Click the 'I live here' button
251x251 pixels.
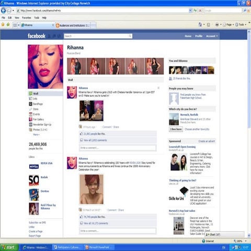coord(176,129)
